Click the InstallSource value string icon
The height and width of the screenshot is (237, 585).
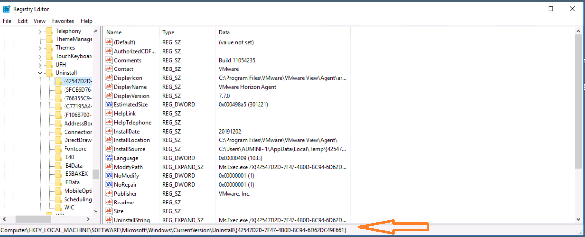(x=109, y=149)
